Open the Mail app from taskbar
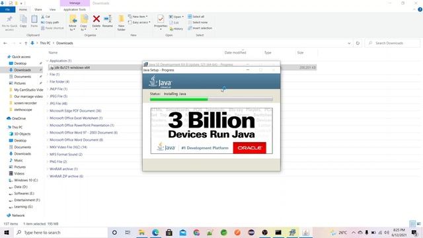Screen dimensions: 423x238 (183, 232)
